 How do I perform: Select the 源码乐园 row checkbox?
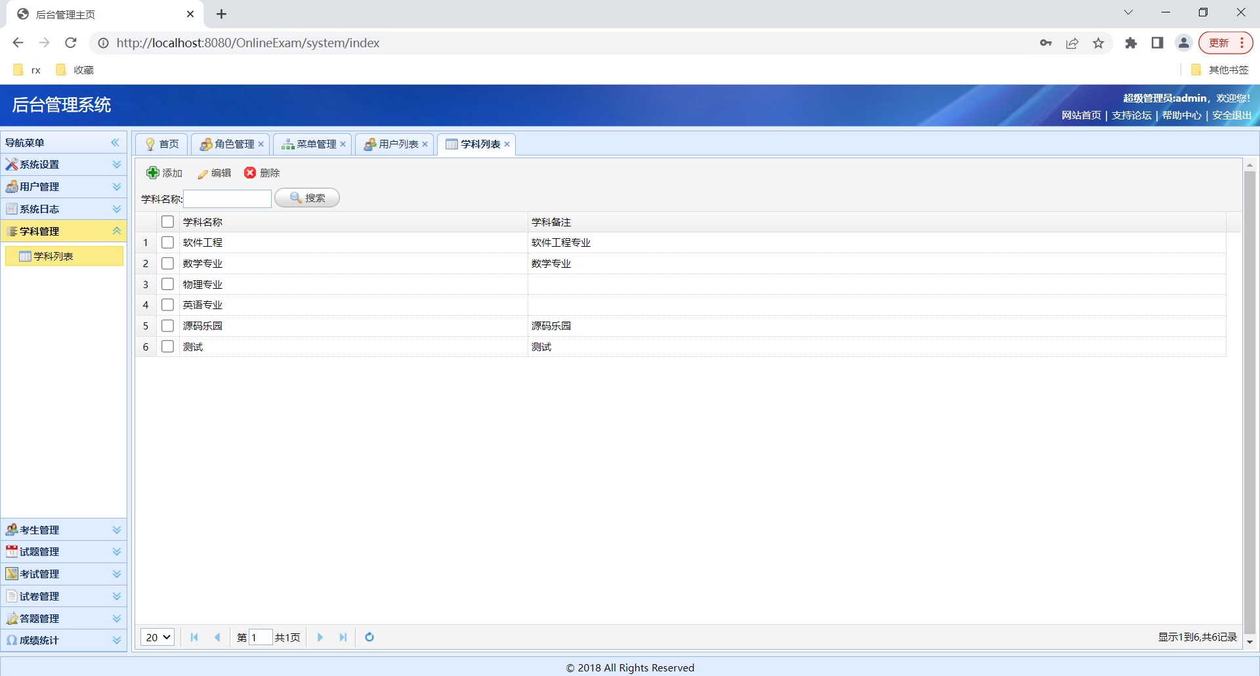click(x=168, y=326)
